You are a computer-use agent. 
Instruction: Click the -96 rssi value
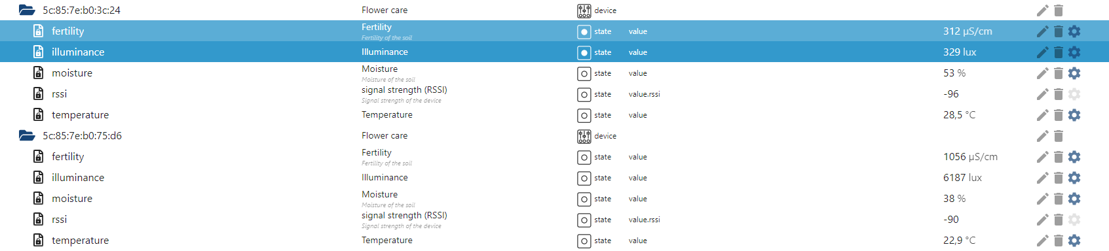point(951,94)
